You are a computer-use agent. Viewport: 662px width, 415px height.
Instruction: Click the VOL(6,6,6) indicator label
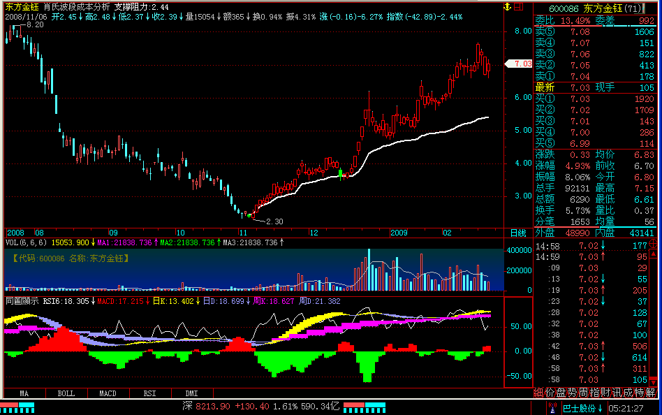26,242
